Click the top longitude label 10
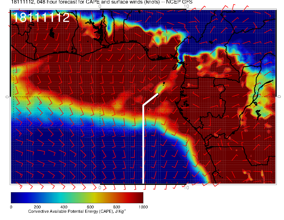The height and width of the screenshot is (220, 284). click(x=187, y=6)
